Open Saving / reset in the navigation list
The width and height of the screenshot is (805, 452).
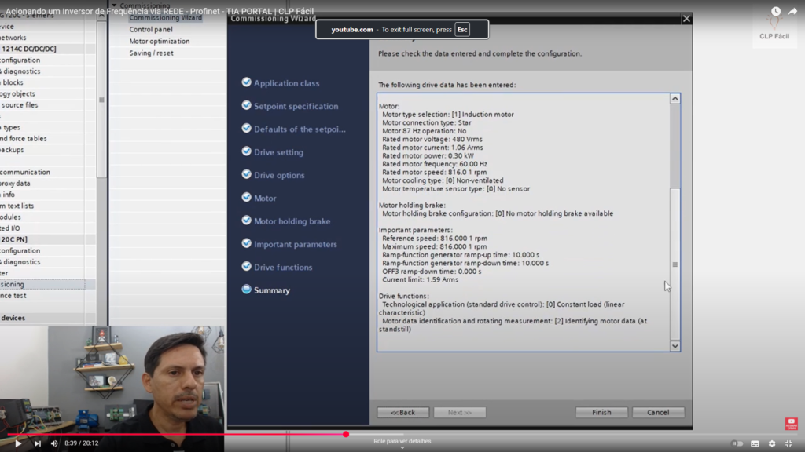pyautogui.click(x=151, y=53)
